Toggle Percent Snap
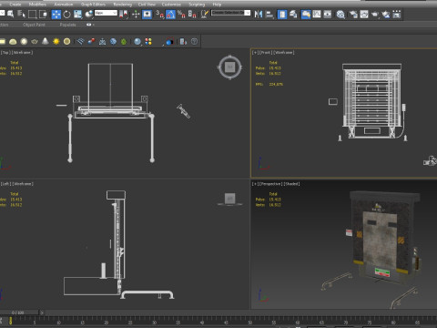The image size is (437, 328). click(181, 15)
